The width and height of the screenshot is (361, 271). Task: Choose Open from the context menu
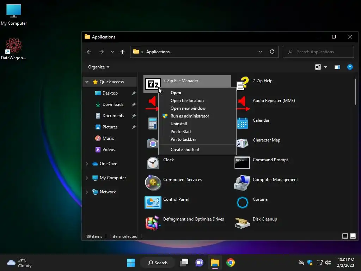pyautogui.click(x=197, y=93)
